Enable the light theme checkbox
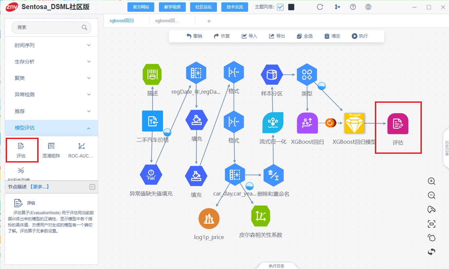This screenshot has height=269, width=449. [x=280, y=7]
